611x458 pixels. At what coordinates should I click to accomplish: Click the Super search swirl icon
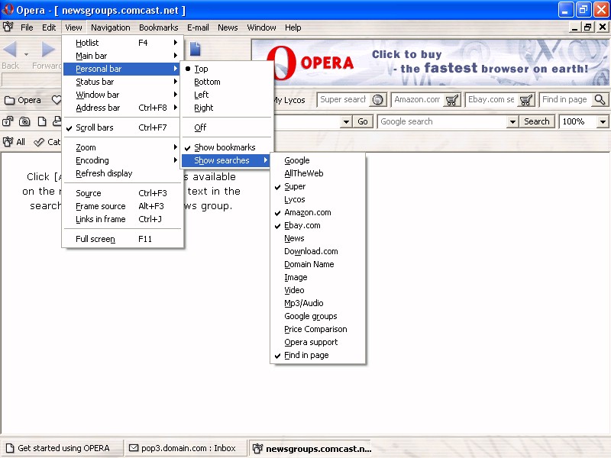point(377,100)
